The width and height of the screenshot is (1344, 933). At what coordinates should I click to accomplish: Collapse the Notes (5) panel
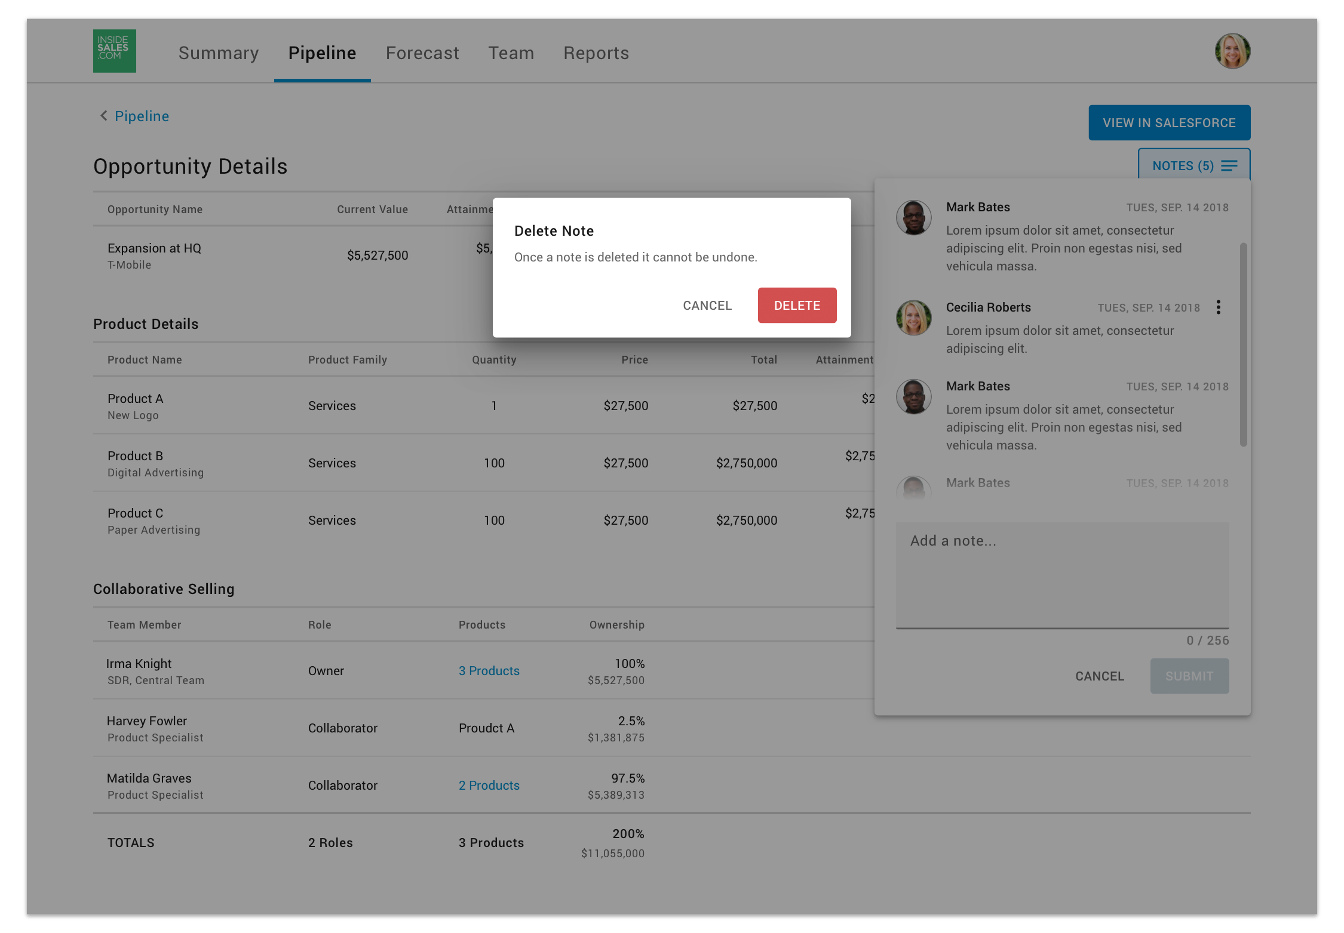click(1193, 165)
